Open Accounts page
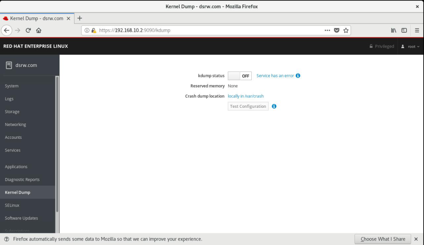This screenshot has width=424, height=245. pyautogui.click(x=13, y=137)
